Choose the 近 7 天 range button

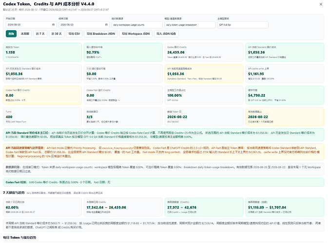point(40,34)
